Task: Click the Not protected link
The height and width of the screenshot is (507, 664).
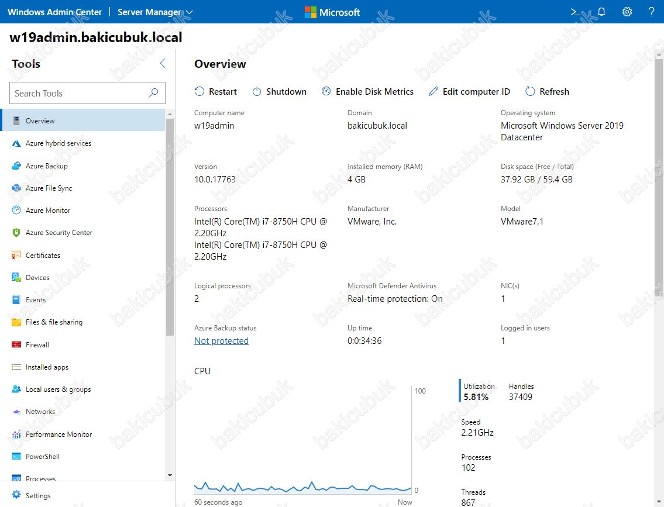Action: click(x=222, y=341)
